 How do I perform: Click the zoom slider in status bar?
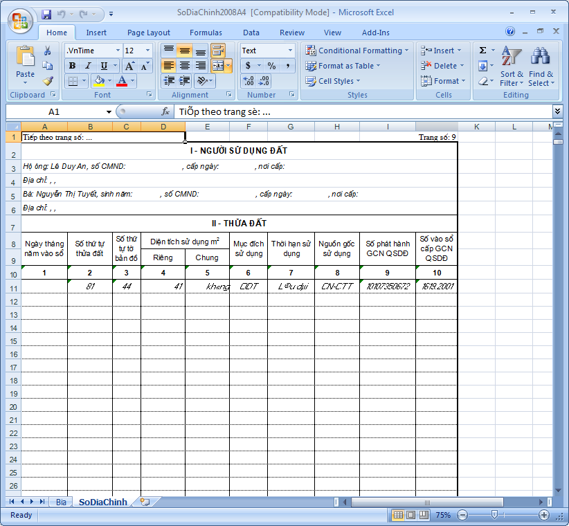[x=494, y=515]
